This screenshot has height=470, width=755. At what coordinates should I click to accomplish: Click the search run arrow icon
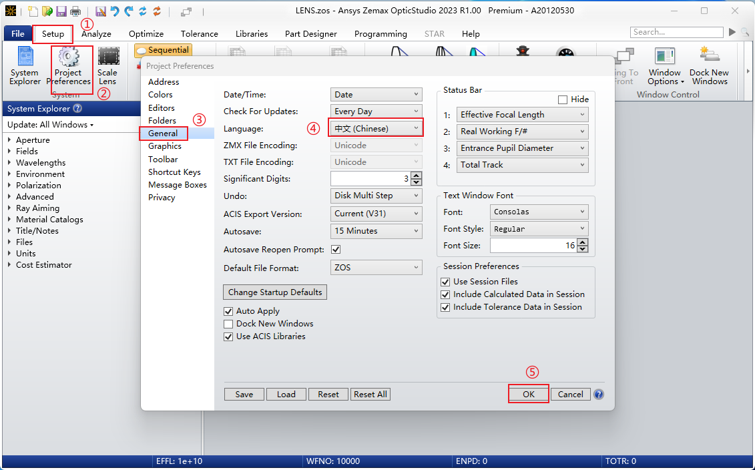point(732,32)
